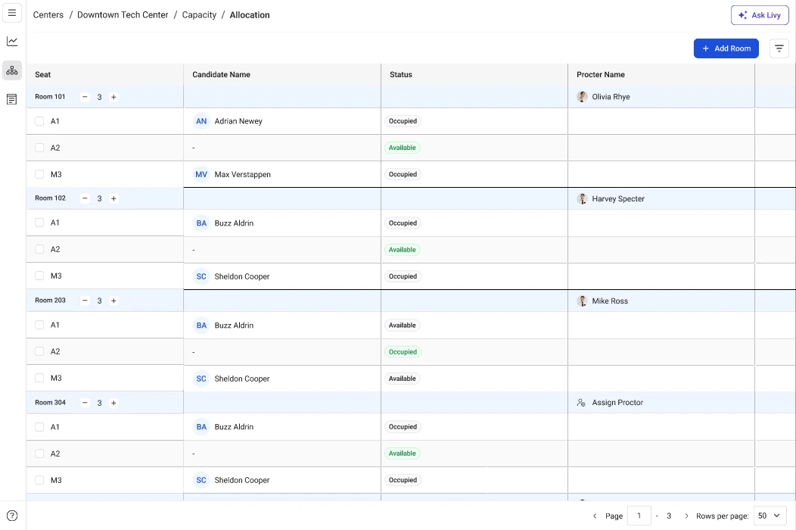Decrease seat count for Room 101
Image resolution: width=796 pixels, height=530 pixels.
[x=86, y=97]
